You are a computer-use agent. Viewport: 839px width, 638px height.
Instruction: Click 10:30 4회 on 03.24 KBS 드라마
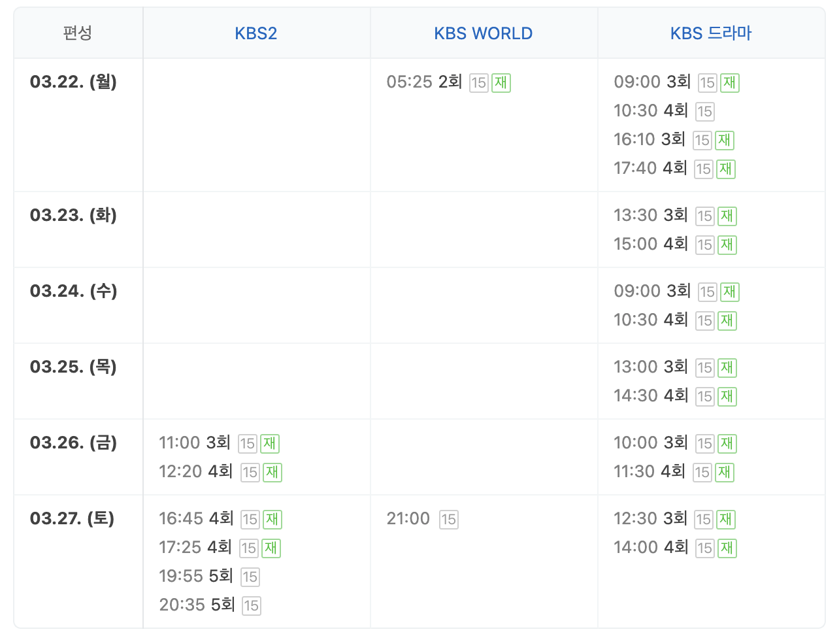pos(651,320)
